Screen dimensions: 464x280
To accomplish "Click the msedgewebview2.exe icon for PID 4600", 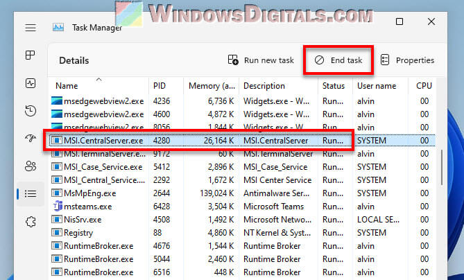I will tap(57, 114).
